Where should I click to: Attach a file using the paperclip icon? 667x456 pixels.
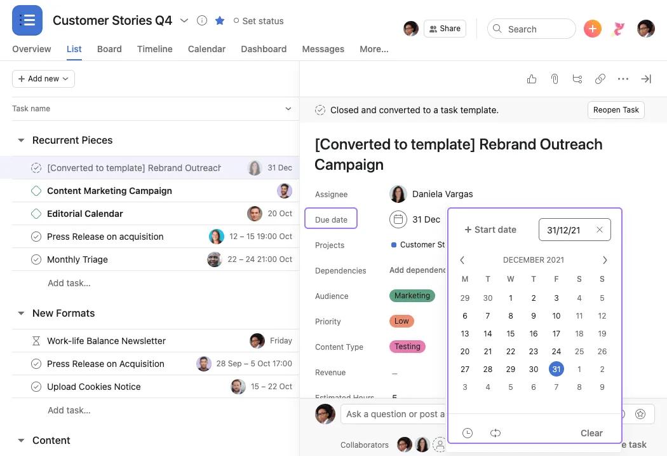tap(555, 78)
